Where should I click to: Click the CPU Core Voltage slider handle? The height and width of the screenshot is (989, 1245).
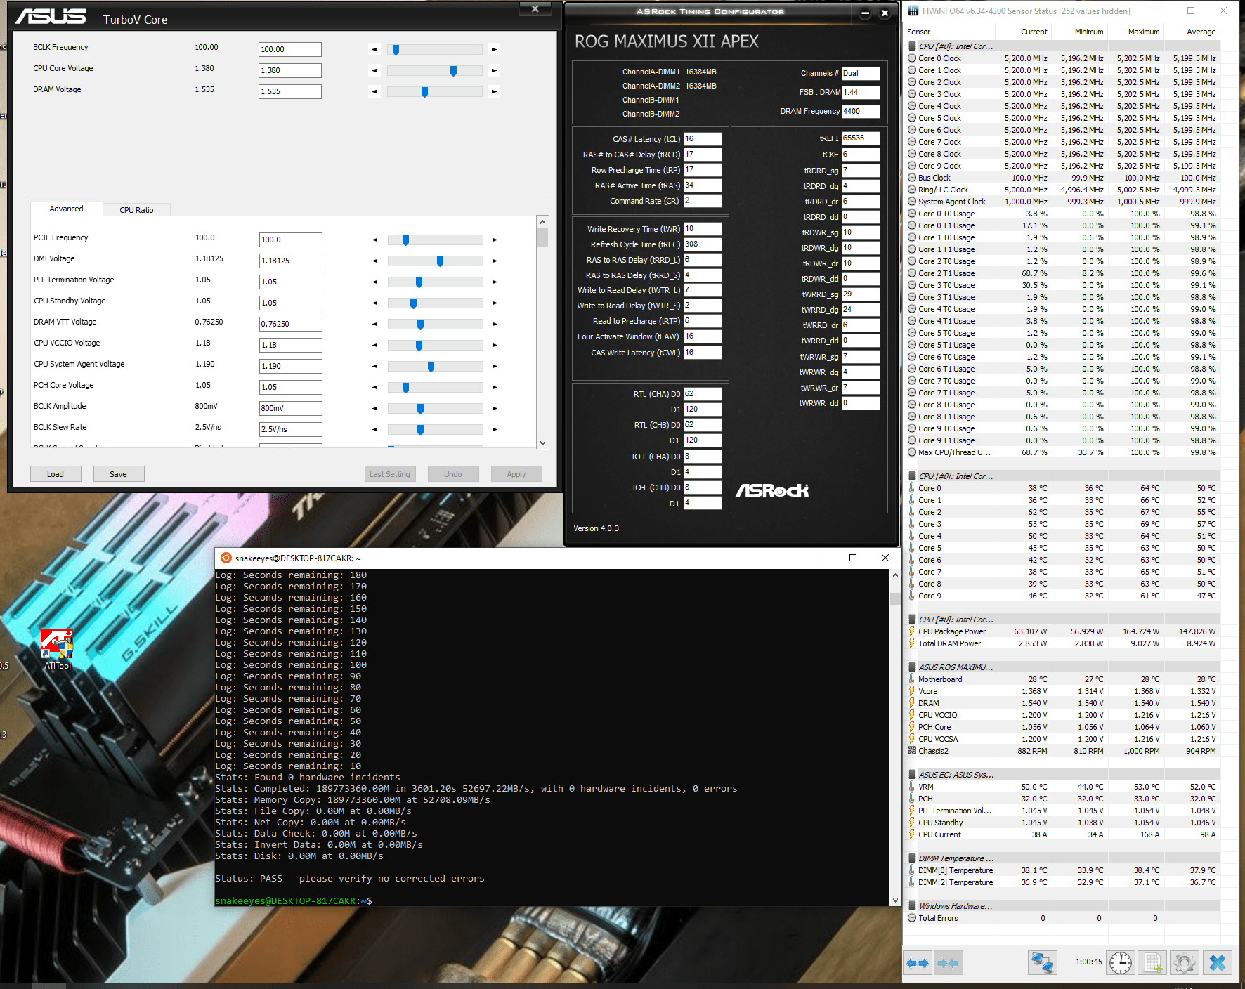tap(453, 71)
